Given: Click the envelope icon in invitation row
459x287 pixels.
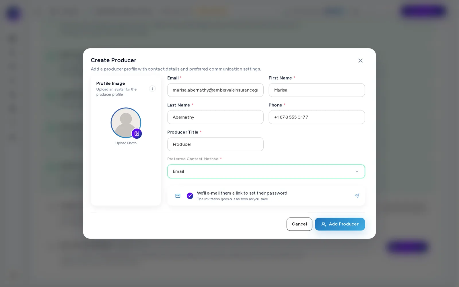Looking at the screenshot, I should tap(178, 196).
